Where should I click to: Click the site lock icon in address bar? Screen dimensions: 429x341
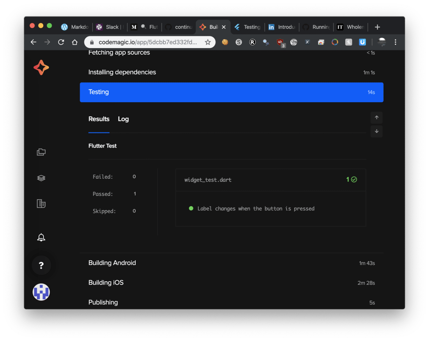point(92,42)
